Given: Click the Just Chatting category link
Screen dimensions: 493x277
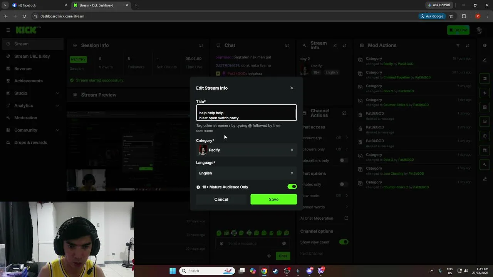Looking at the screenshot, I should tap(393, 174).
